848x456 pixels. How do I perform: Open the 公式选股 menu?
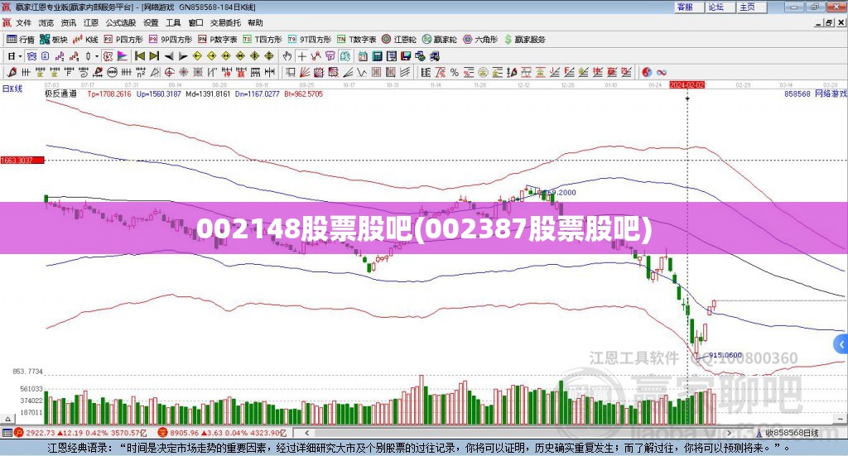click(x=121, y=22)
